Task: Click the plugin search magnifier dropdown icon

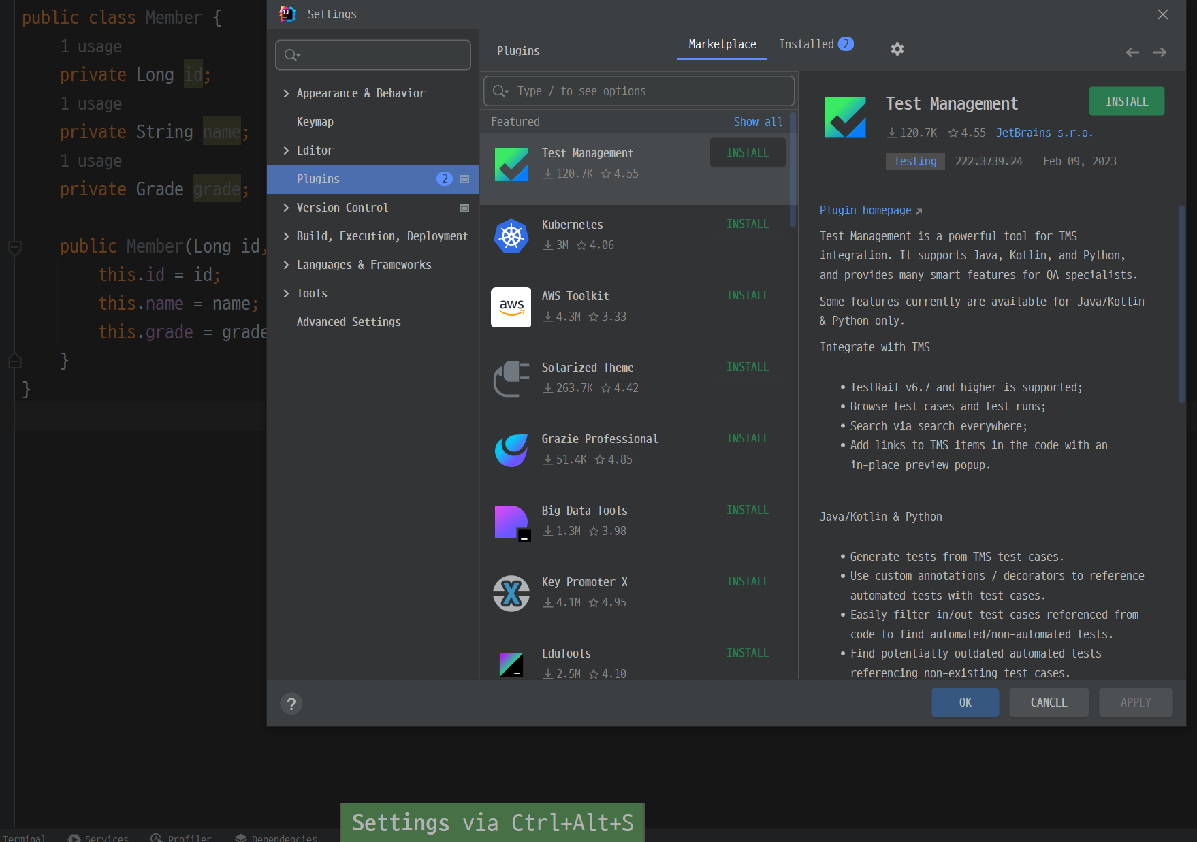Action: (x=500, y=91)
